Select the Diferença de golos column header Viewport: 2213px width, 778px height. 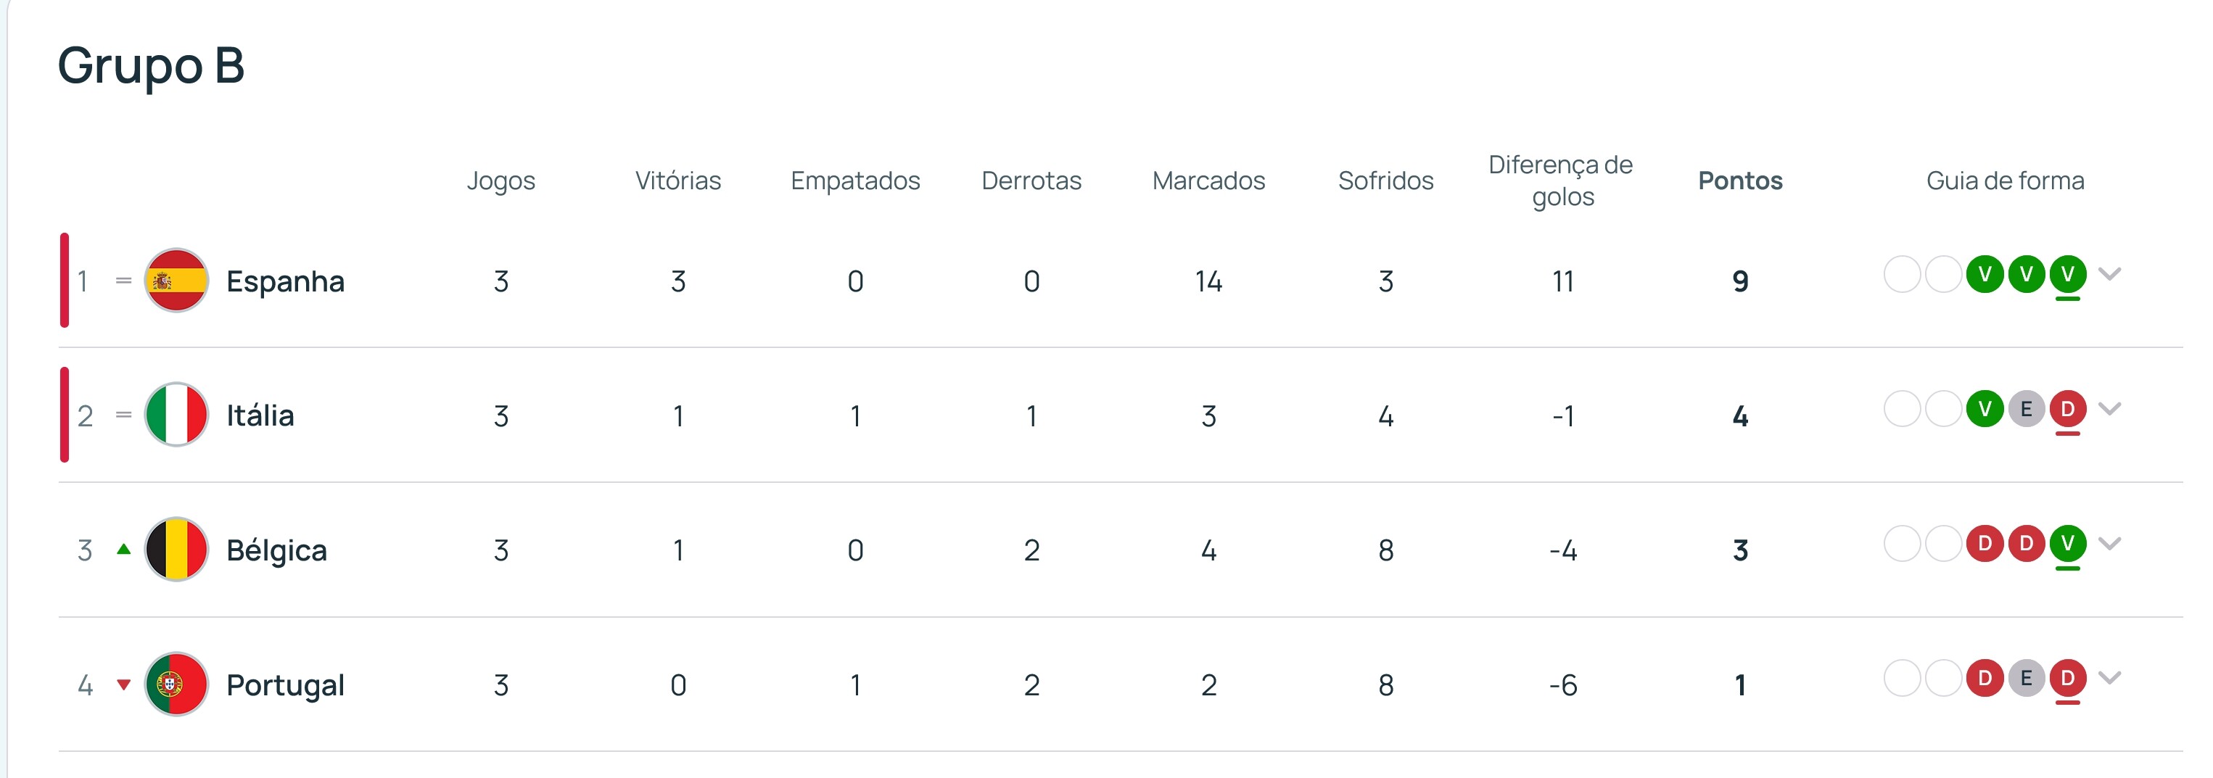(1562, 181)
